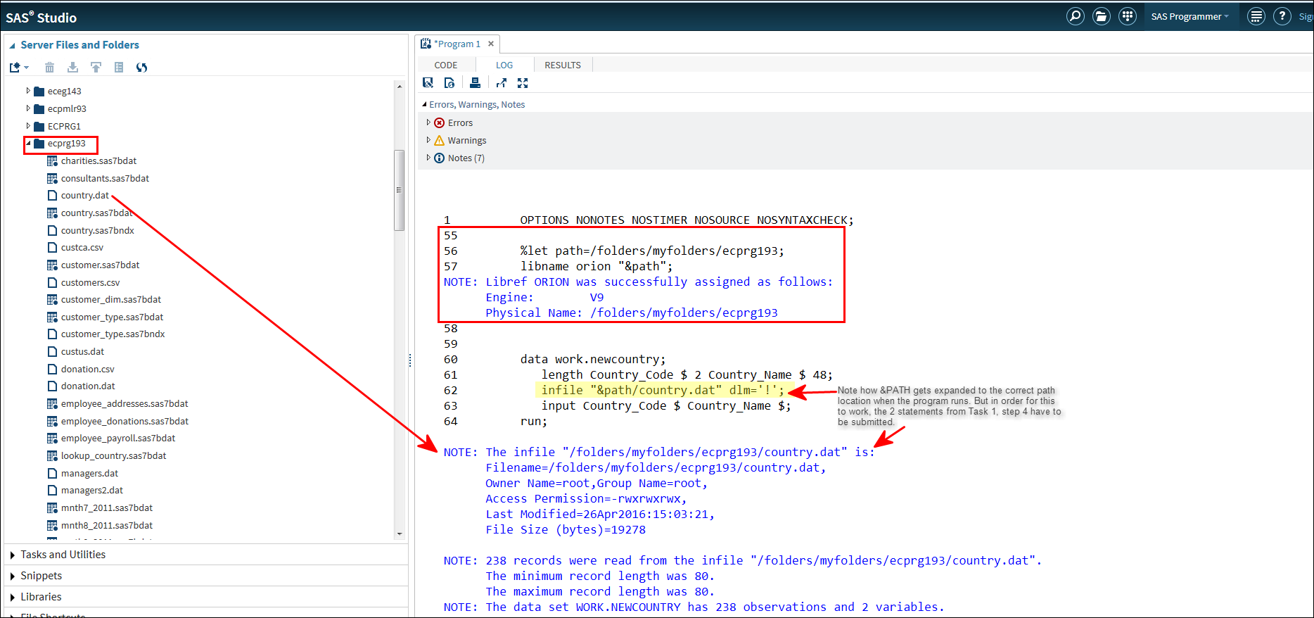1314x618 pixels.
Task: Switch to the RESULTS tab
Action: click(x=563, y=65)
